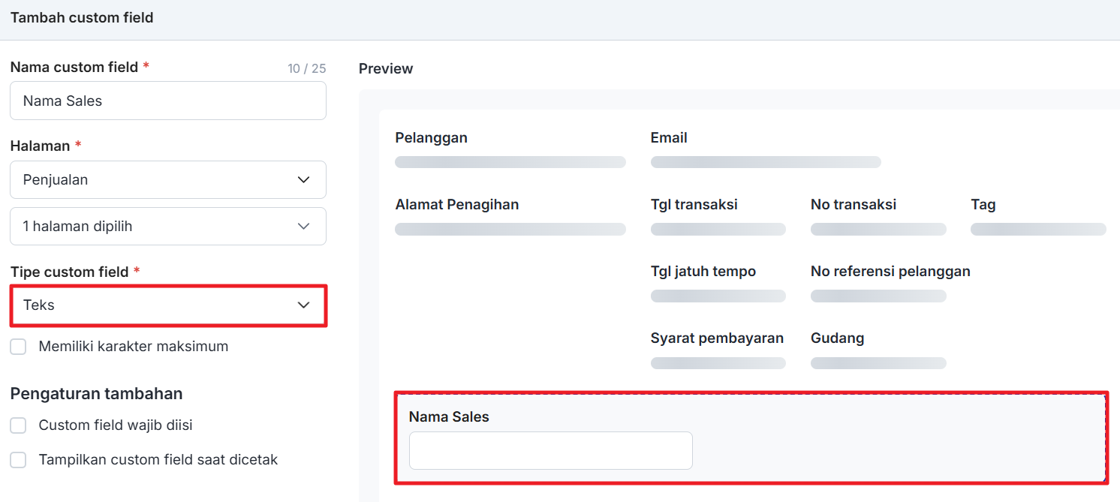Select the Alamat Penagihan placeholder bar
The height and width of the screenshot is (502, 1120).
510,230
